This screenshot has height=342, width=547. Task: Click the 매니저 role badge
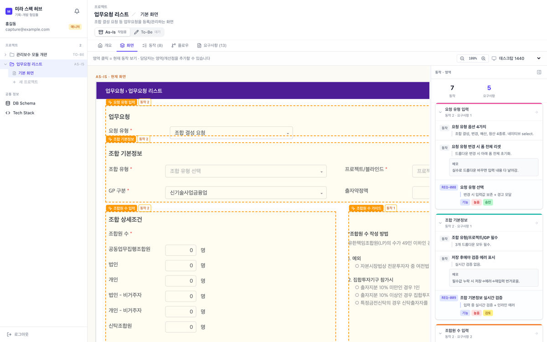coord(75,27)
